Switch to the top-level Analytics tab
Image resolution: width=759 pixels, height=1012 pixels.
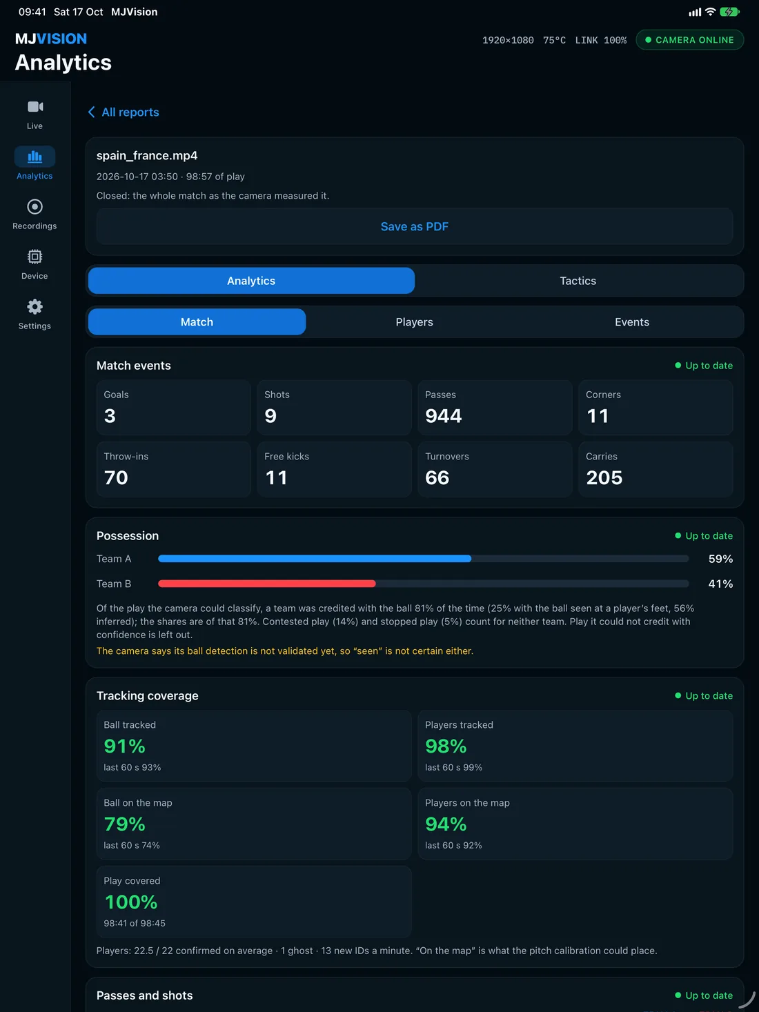pyautogui.click(x=251, y=281)
